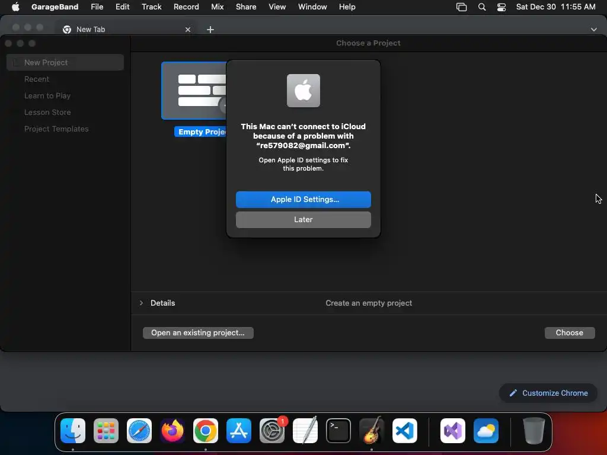Select New Project in the sidebar
This screenshot has width=607, height=455.
pos(65,62)
